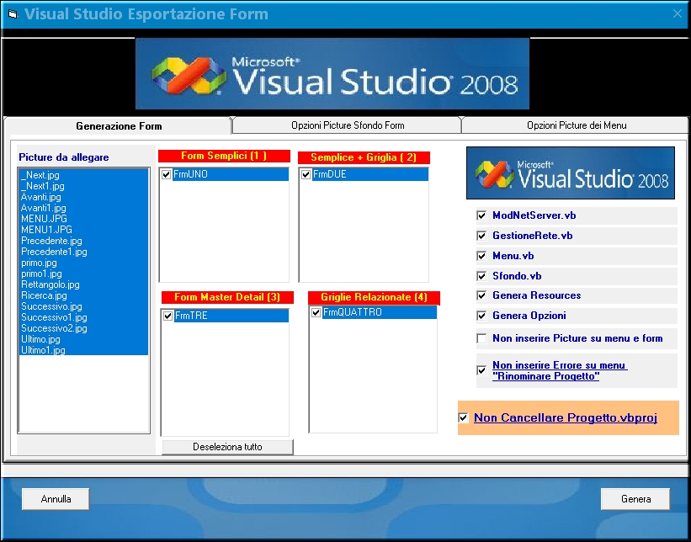Click the FrmUNO list entry text

190,174
